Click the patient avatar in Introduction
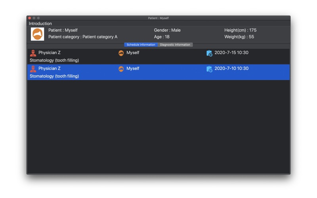The image size is (317, 198). (x=37, y=34)
